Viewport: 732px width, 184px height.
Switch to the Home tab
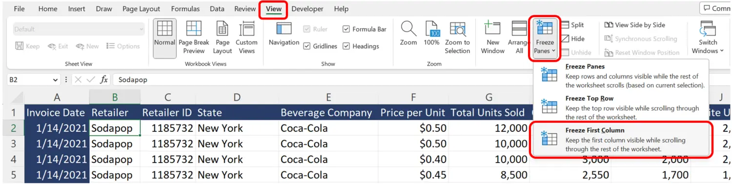[x=48, y=9]
